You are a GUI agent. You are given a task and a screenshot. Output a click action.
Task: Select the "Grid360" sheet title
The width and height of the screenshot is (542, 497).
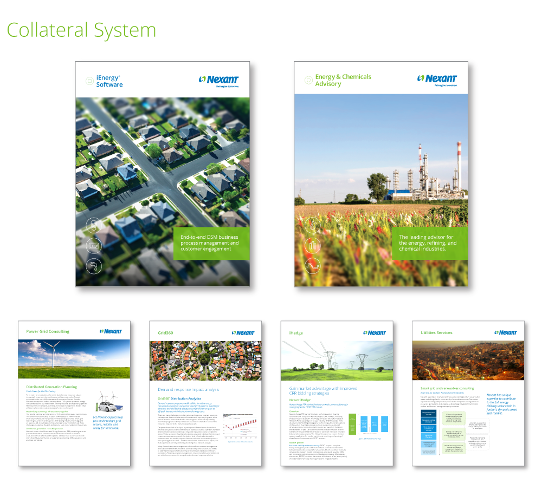click(x=165, y=333)
